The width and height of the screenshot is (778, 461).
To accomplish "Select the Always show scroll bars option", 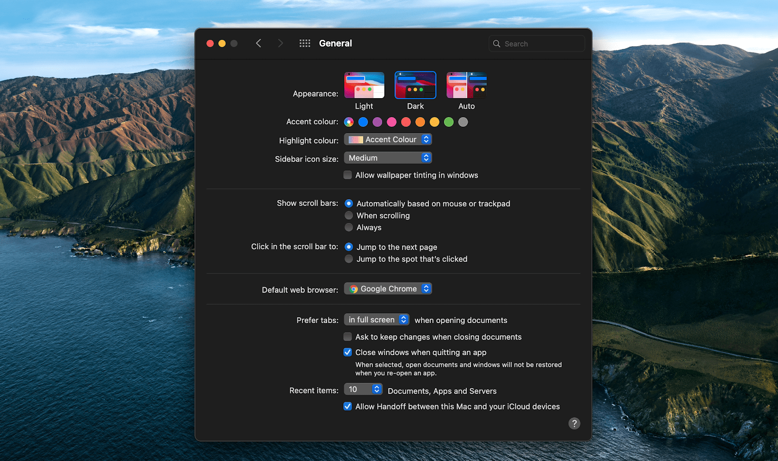I will tap(349, 227).
